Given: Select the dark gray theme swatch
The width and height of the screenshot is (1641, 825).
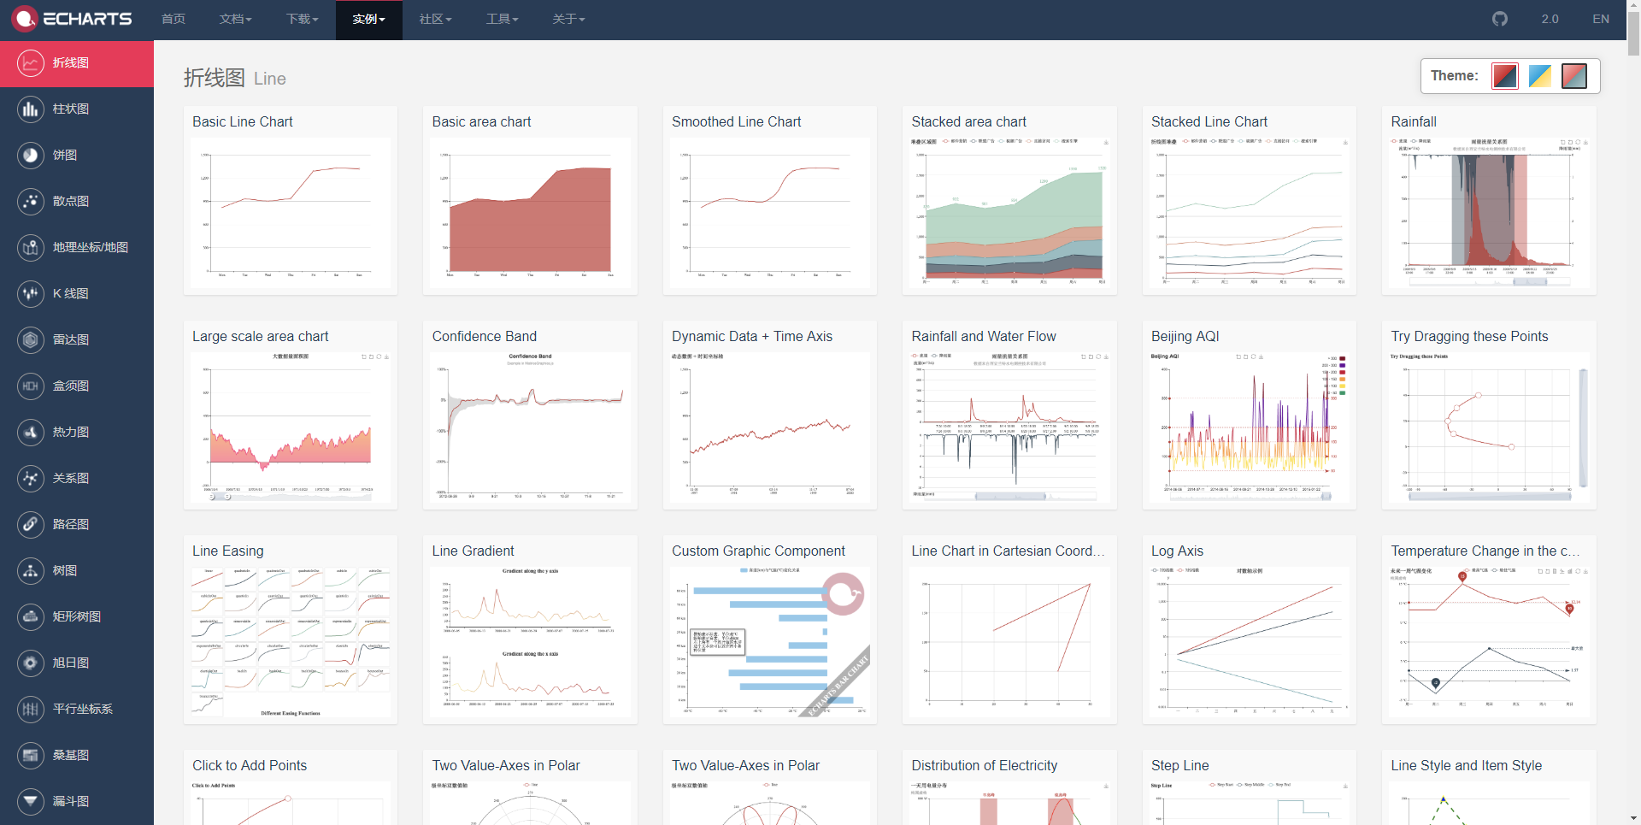Looking at the screenshot, I should (x=1574, y=76).
